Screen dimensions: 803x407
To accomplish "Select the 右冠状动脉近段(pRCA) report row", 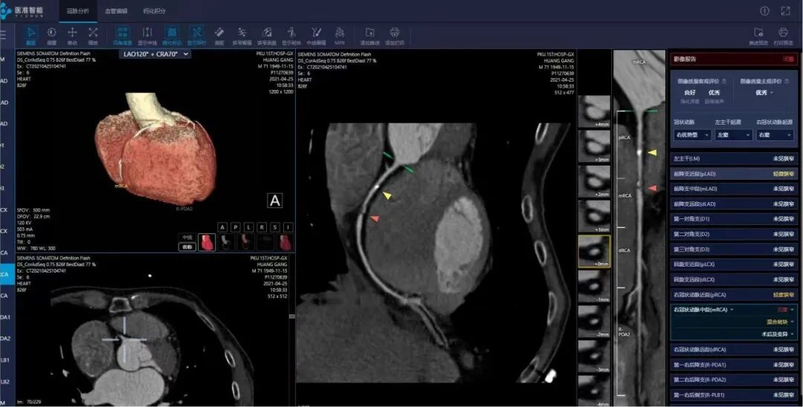I will tap(734, 295).
